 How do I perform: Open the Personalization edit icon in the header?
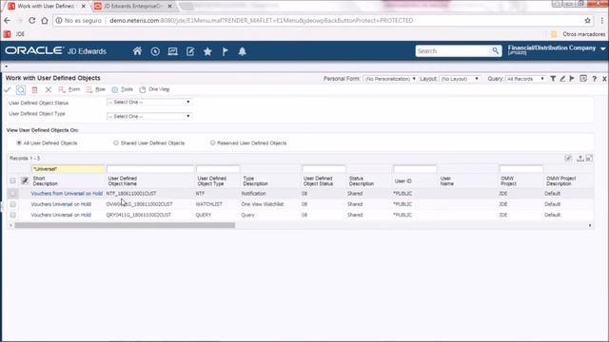coord(190,51)
